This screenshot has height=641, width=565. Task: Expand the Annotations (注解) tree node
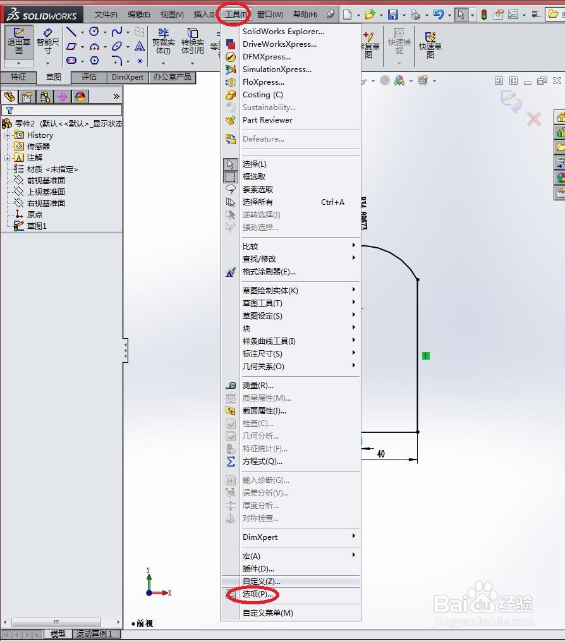click(x=7, y=158)
